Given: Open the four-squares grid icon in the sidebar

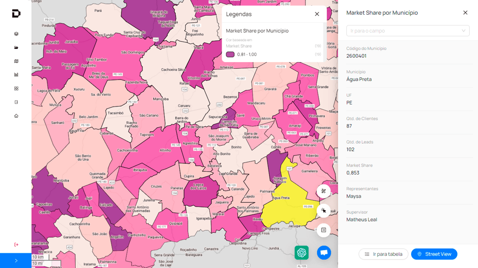Looking at the screenshot, I should tap(16, 89).
